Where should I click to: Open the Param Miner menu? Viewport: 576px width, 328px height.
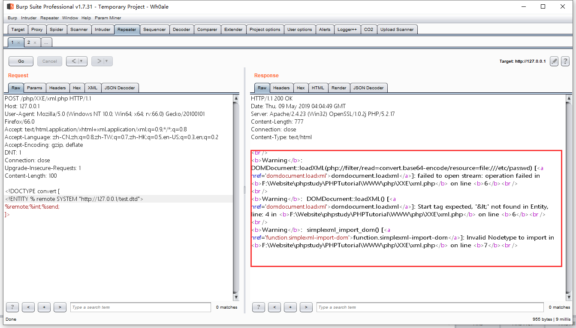pos(108,18)
